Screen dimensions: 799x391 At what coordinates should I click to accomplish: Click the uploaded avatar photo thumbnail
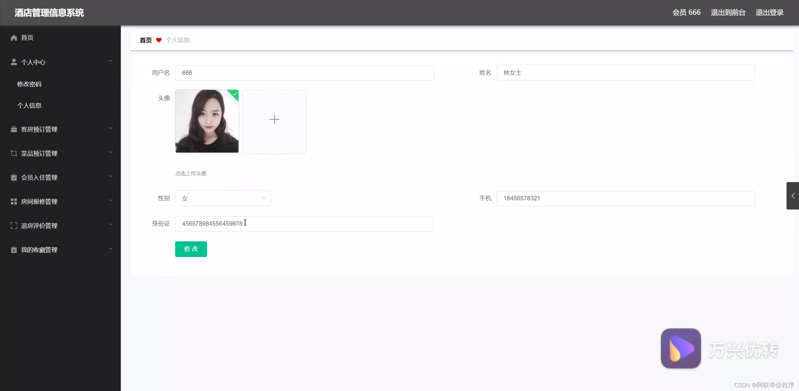coord(207,121)
